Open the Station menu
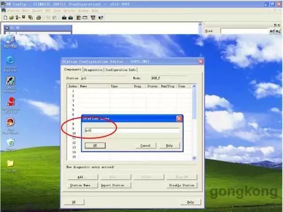283x212 pixels. [13, 10]
